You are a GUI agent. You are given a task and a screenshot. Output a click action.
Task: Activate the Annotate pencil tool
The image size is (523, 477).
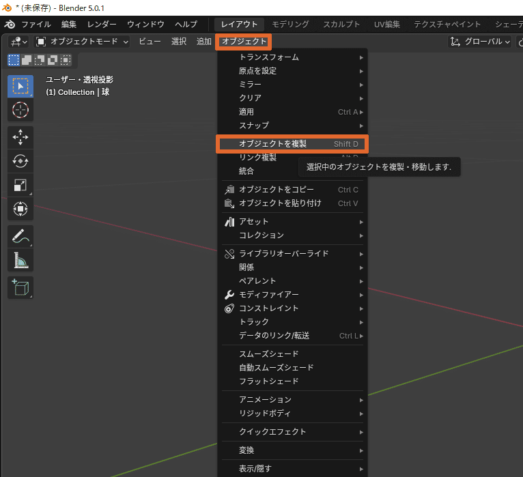pyautogui.click(x=20, y=236)
